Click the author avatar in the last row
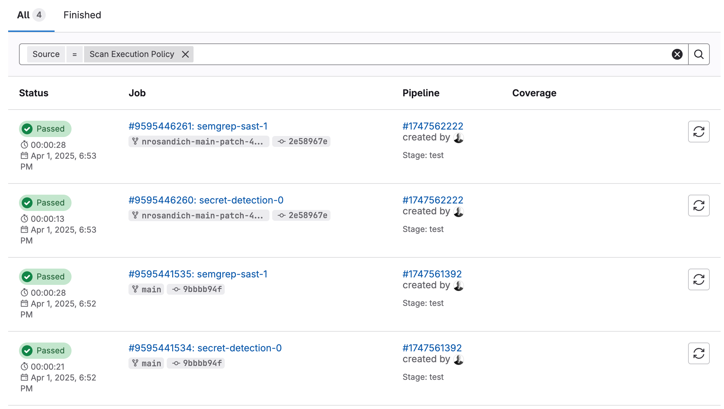Image resolution: width=724 pixels, height=409 pixels. tap(459, 359)
